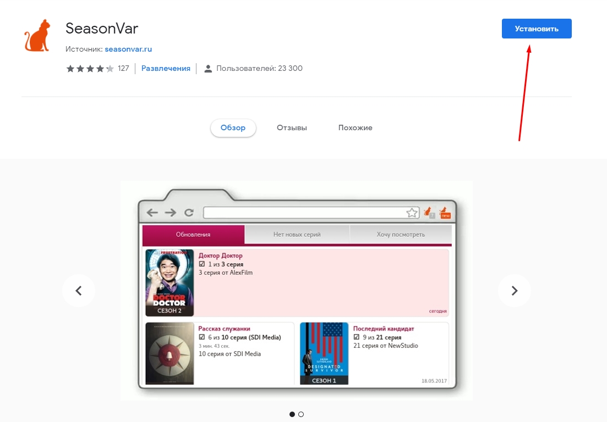Toggle checkbox next to '1 из 3 серия'

click(201, 264)
